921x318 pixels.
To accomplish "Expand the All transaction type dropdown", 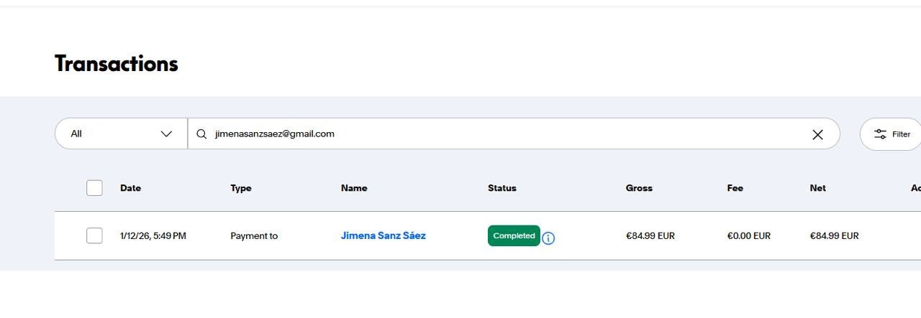I will tap(121, 134).
